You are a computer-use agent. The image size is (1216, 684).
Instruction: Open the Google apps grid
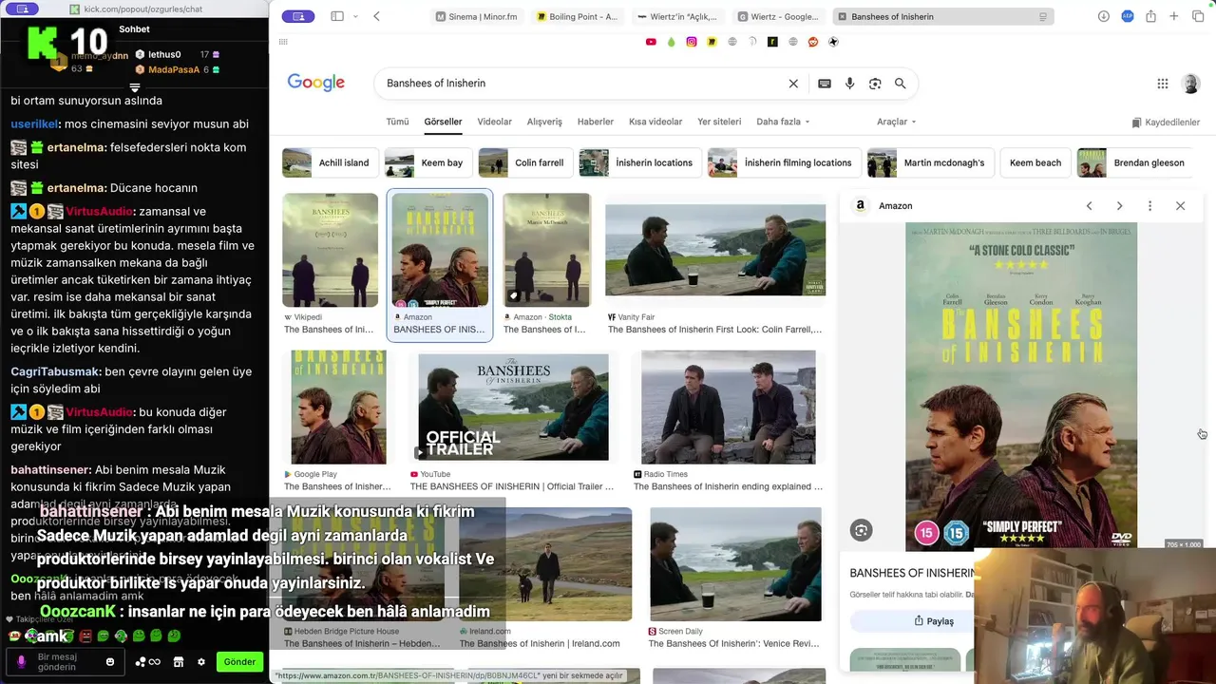1162,84
